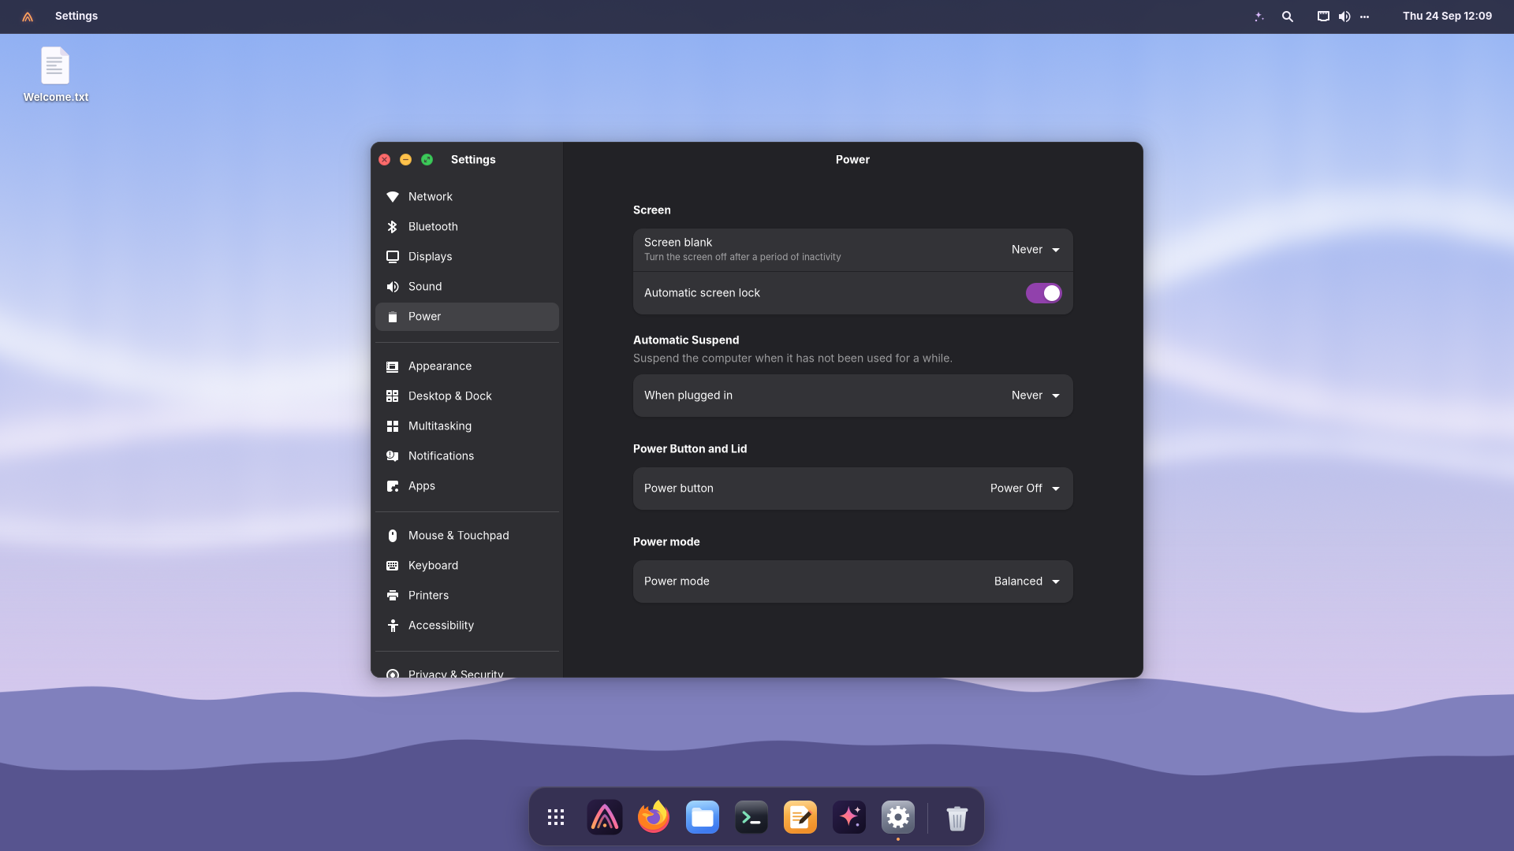Open the Files app in the dock
This screenshot has width=1514, height=851.
(x=703, y=817)
